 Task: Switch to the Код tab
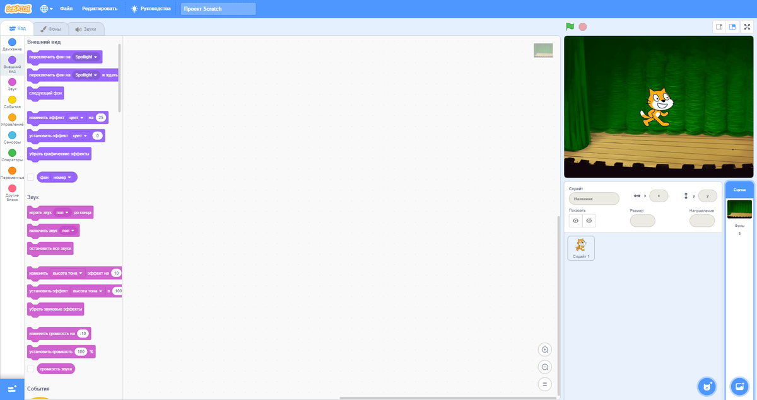(x=17, y=29)
